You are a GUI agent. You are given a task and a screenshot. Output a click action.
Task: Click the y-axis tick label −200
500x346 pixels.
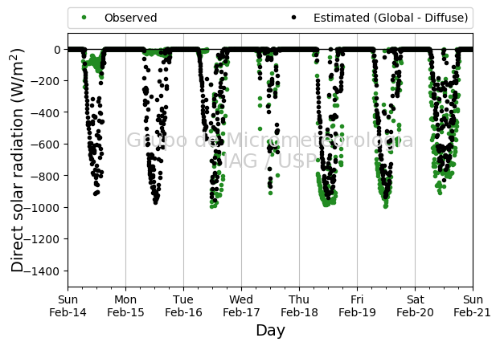tap(45, 81)
